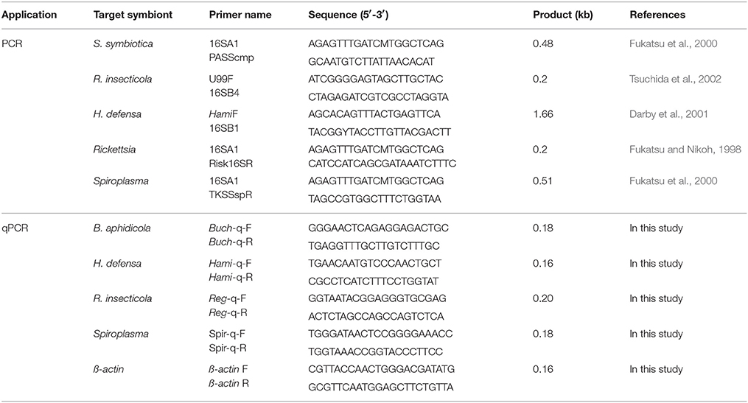This screenshot has width=748, height=403.
Task: Select the Product (kb) column header
Action: [563, 15]
